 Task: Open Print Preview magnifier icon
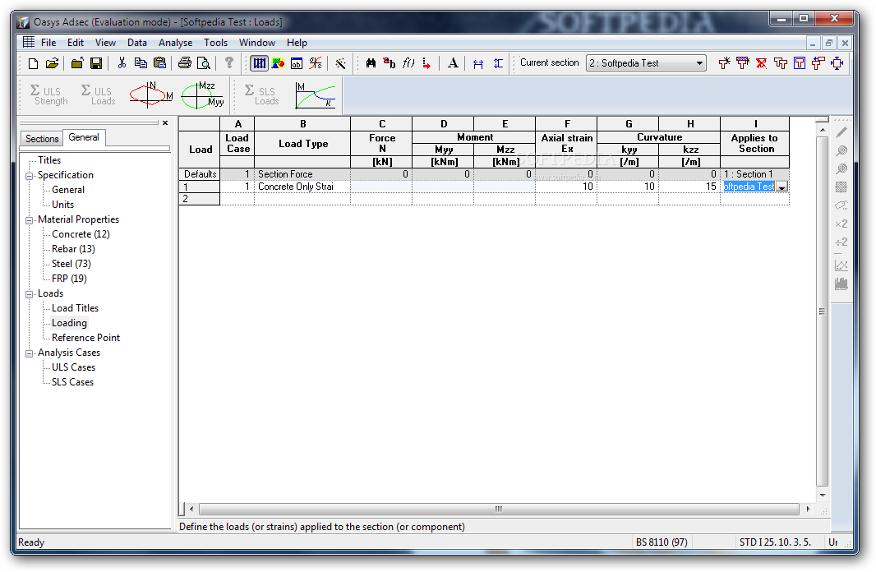tap(204, 63)
